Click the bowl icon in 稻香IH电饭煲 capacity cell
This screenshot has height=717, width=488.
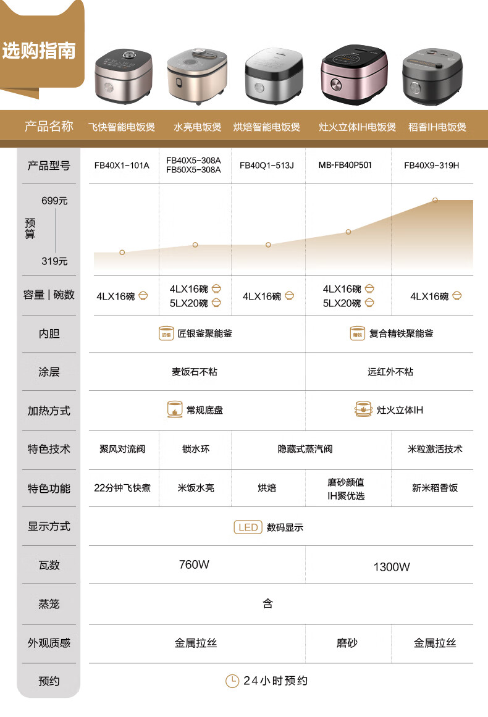tap(456, 296)
